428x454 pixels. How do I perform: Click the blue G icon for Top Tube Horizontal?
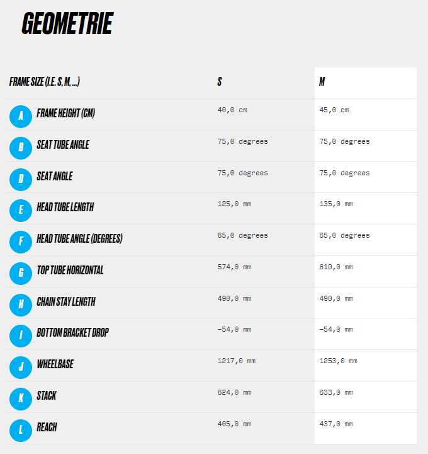(21, 274)
